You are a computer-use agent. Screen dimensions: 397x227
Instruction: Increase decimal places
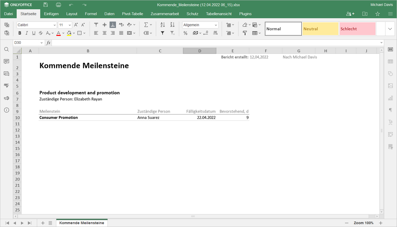coord(215,33)
